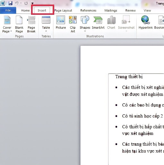Viewport: 164px width, 165px height.
Task: Insert a Hyperlink
Action: [x=146, y=22]
